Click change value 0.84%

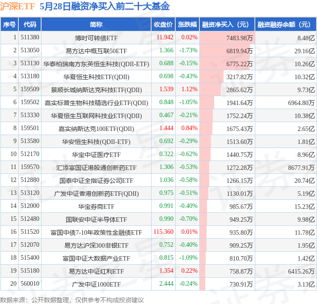[x=190, y=128]
